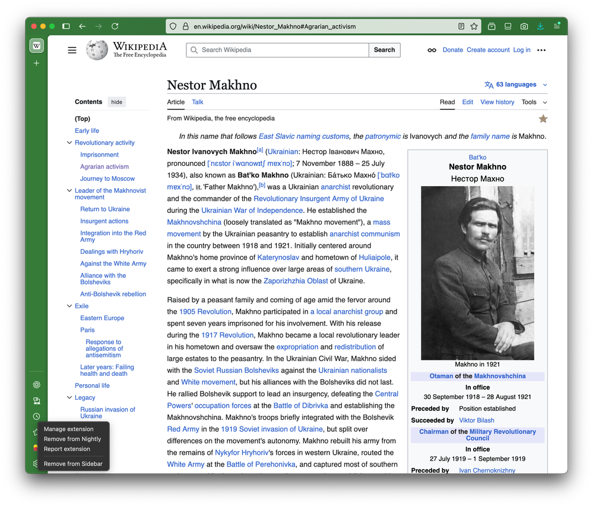
Task: Reload the page with the refresh icon
Action: [x=115, y=26]
